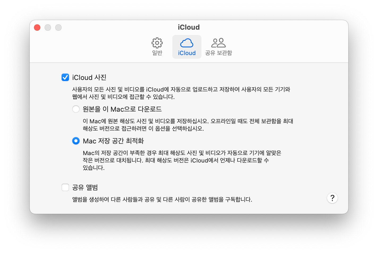378x253 pixels.
Task: Select the iCloud cloud tab
Action: [x=187, y=47]
